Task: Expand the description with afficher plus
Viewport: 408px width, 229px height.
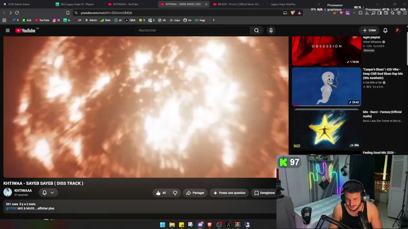Action: (45, 208)
